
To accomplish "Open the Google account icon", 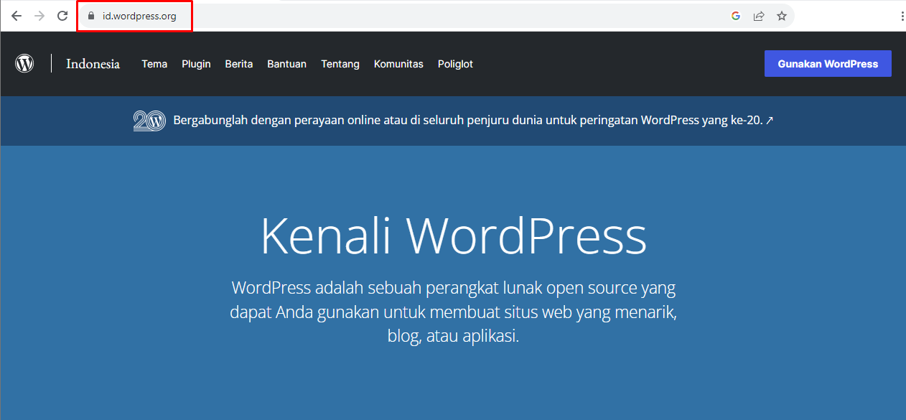I will click(x=735, y=15).
